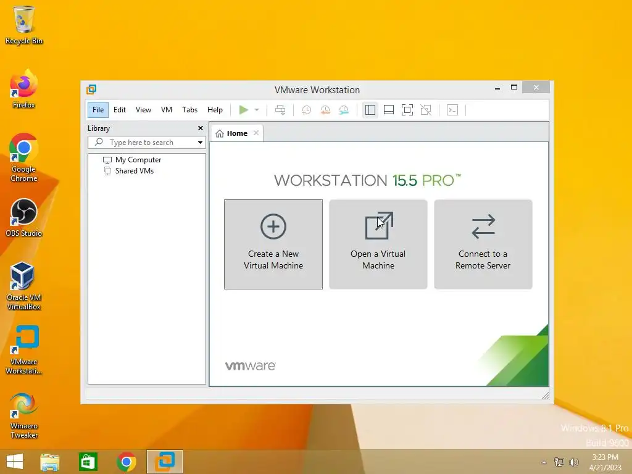Close the Home tab
Image resolution: width=632 pixels, height=474 pixels.
[256, 133]
